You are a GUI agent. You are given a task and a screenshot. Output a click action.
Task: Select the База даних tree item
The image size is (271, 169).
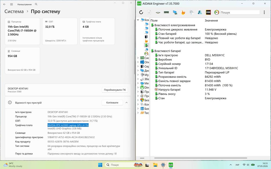[x=144, y=109]
